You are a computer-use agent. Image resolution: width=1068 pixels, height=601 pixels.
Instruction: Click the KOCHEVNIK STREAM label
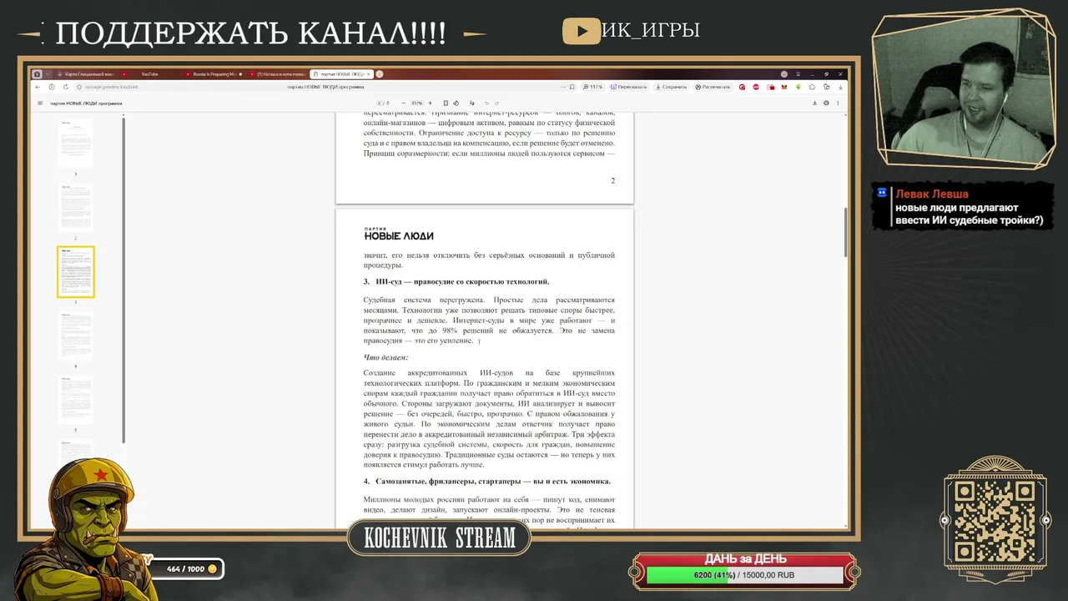coord(440,538)
